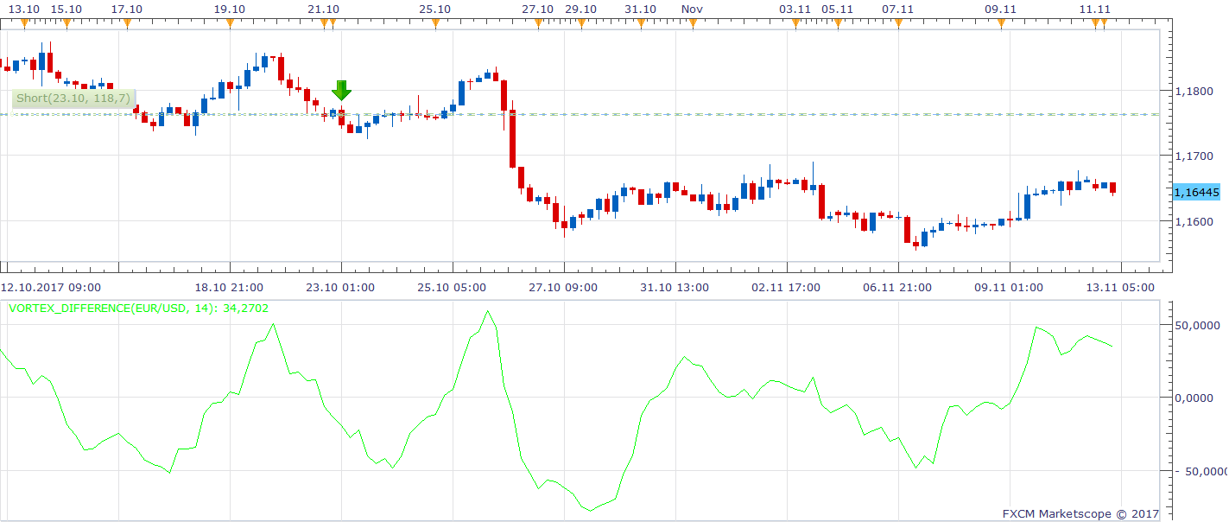Click the orange marker below 19.10
The image size is (1229, 522).
230,23
